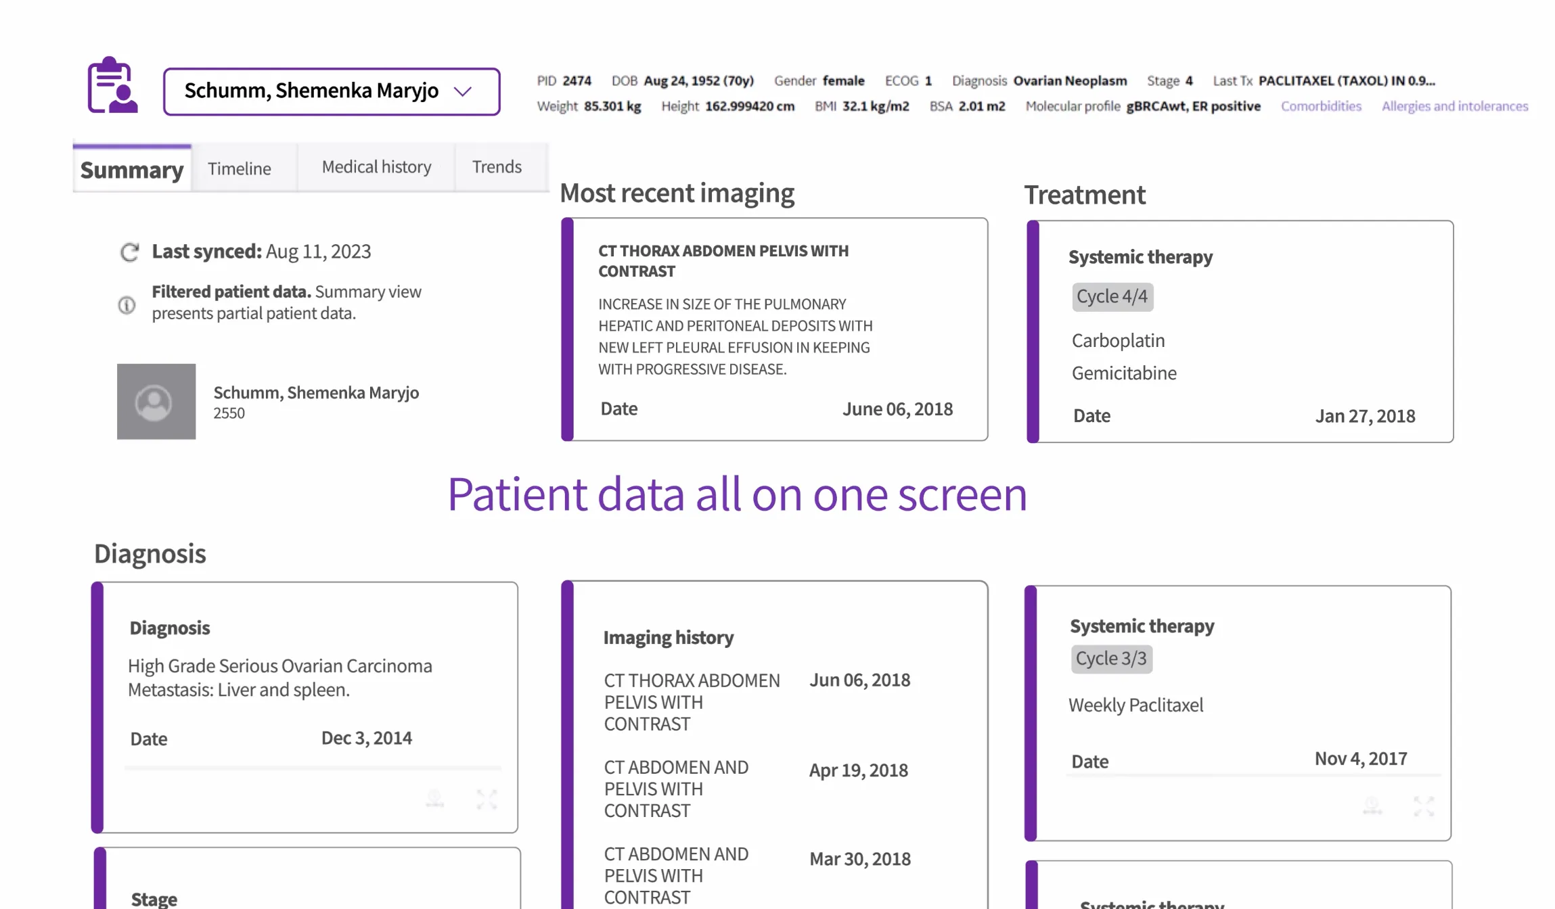Click the info icon next to Filtered patient data
1555x909 pixels.
(127, 304)
